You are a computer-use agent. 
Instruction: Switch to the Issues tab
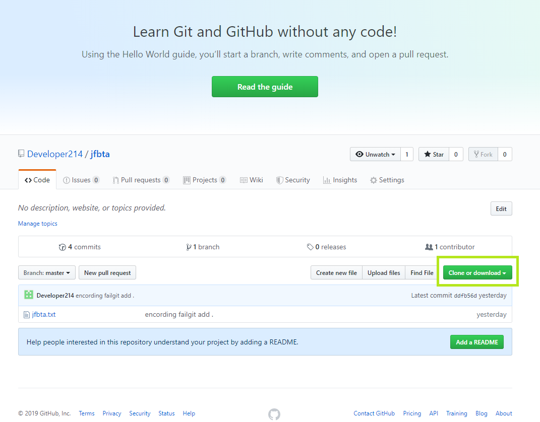tap(81, 180)
